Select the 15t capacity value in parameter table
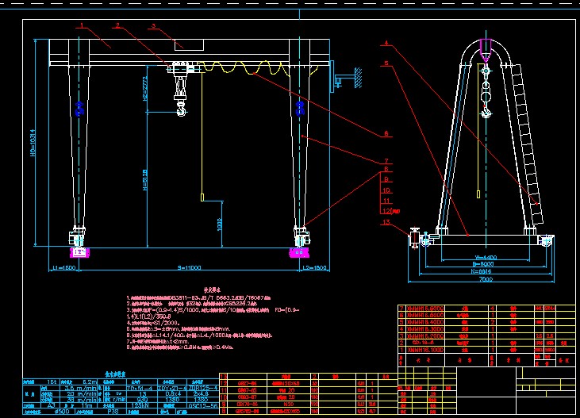This screenshot has height=418, width=580. 52,382
